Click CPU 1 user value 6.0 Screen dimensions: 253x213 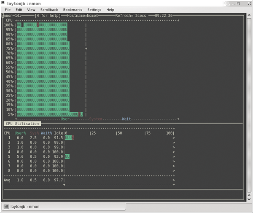(20, 138)
